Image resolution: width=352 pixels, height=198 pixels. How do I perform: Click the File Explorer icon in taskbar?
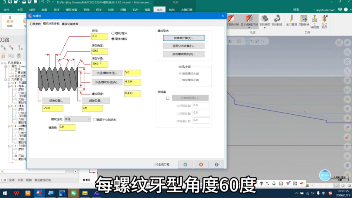pos(85,193)
